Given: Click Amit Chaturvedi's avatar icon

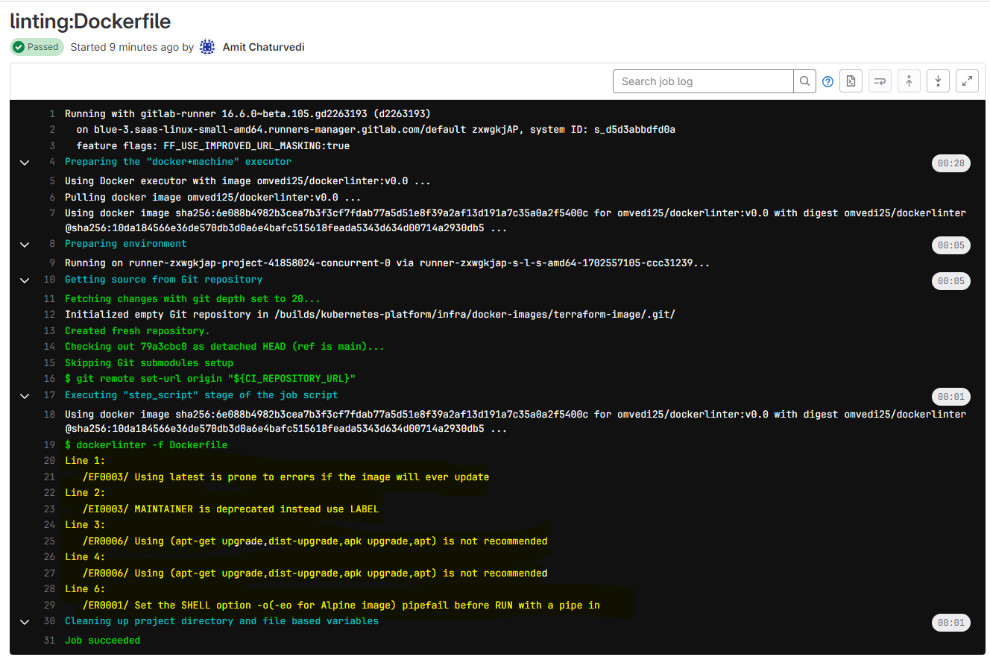Looking at the screenshot, I should tap(207, 47).
